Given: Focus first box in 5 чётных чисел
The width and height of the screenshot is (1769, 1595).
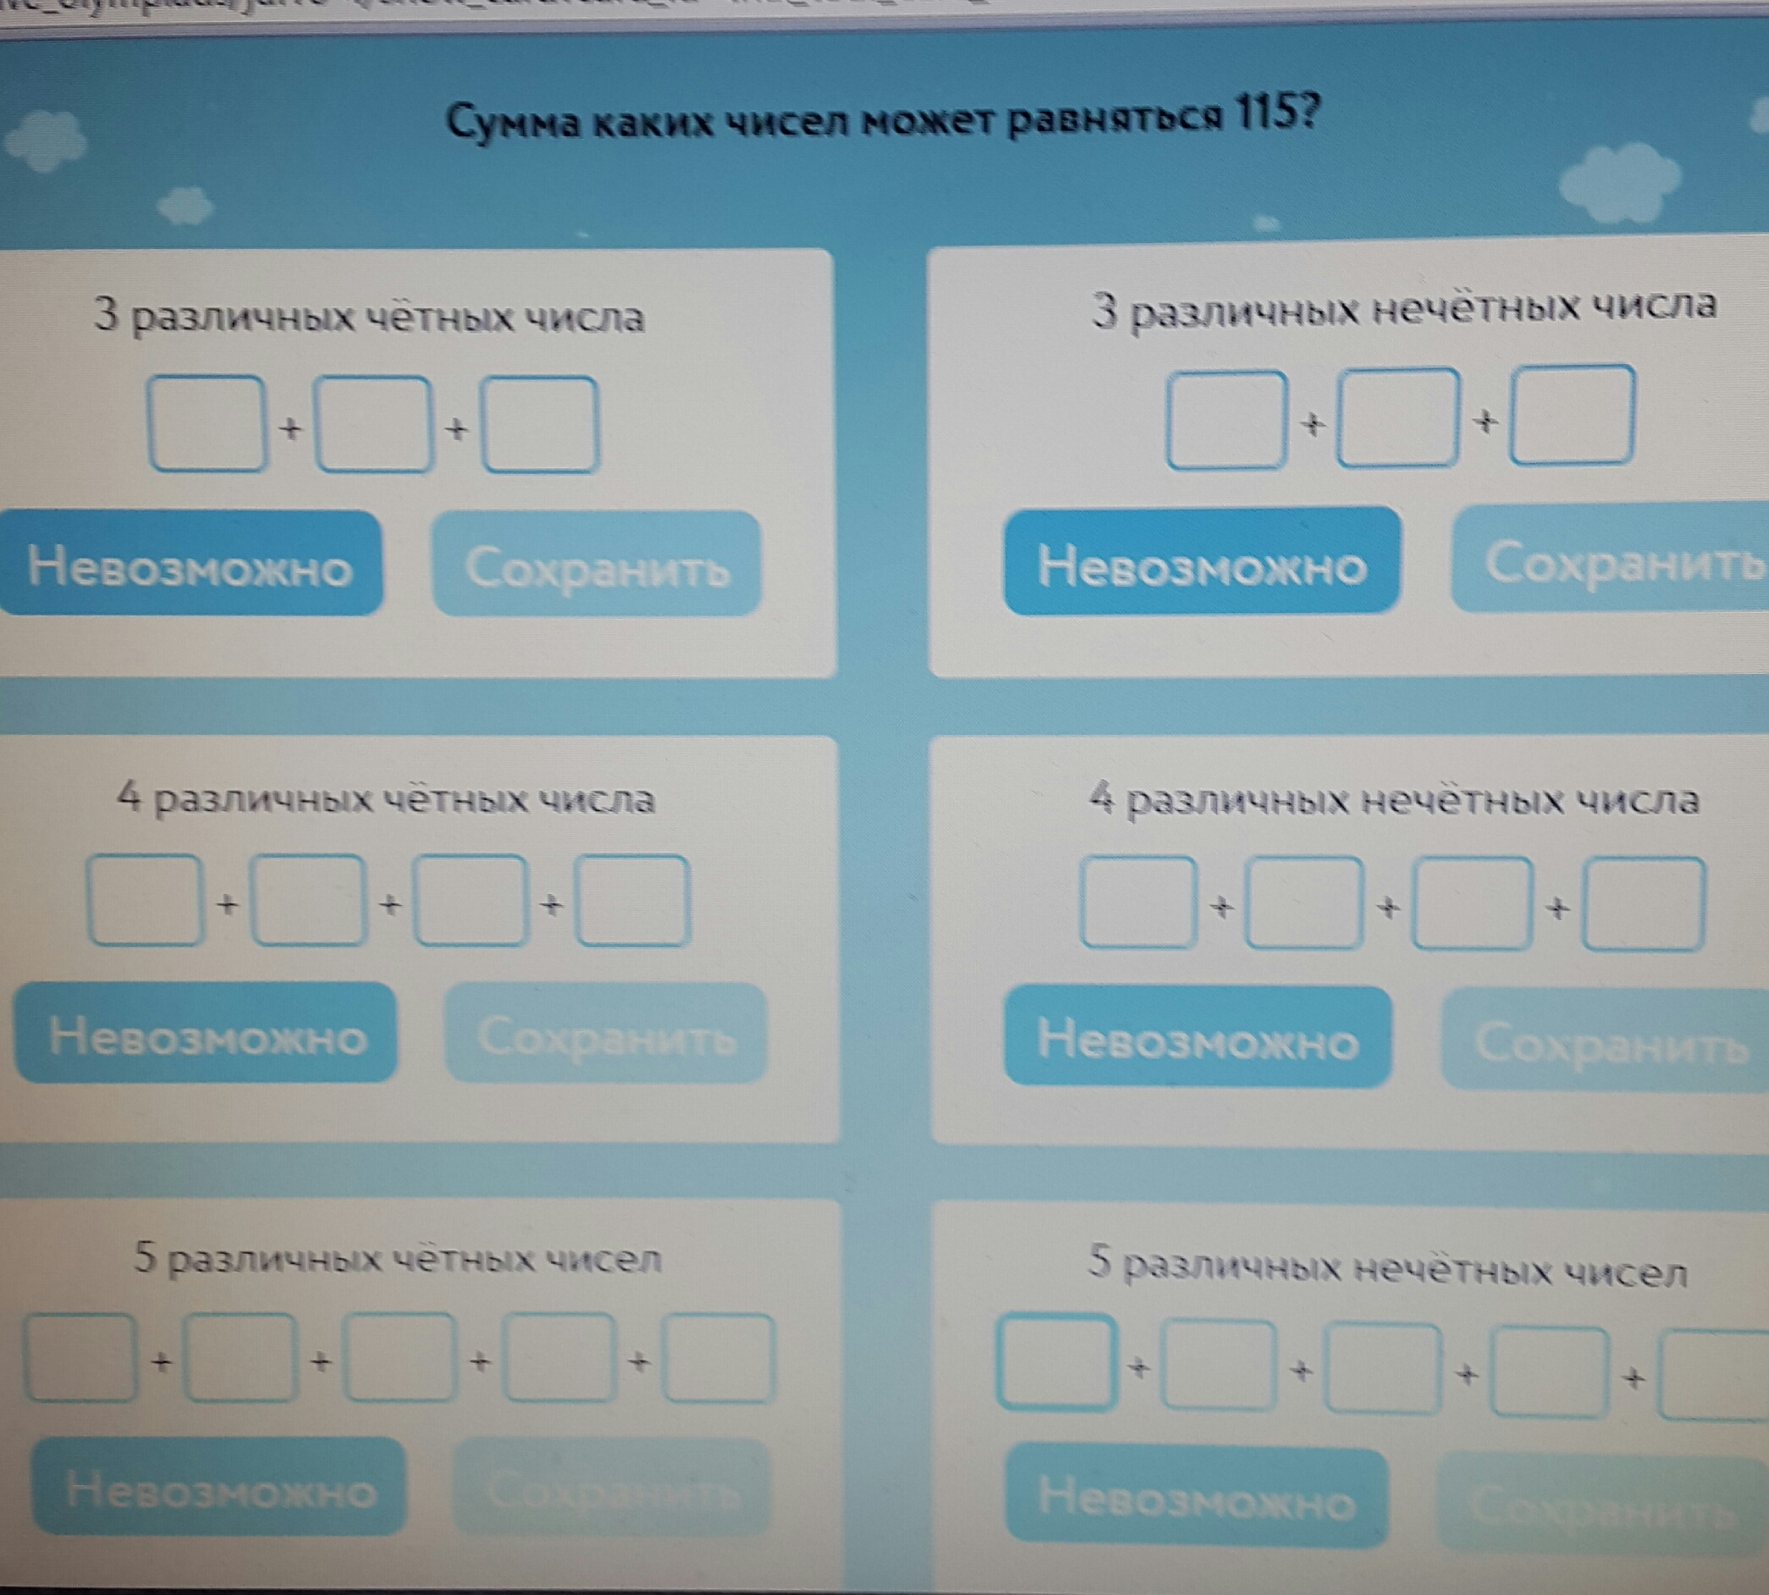Looking at the screenshot, I should [x=80, y=1360].
